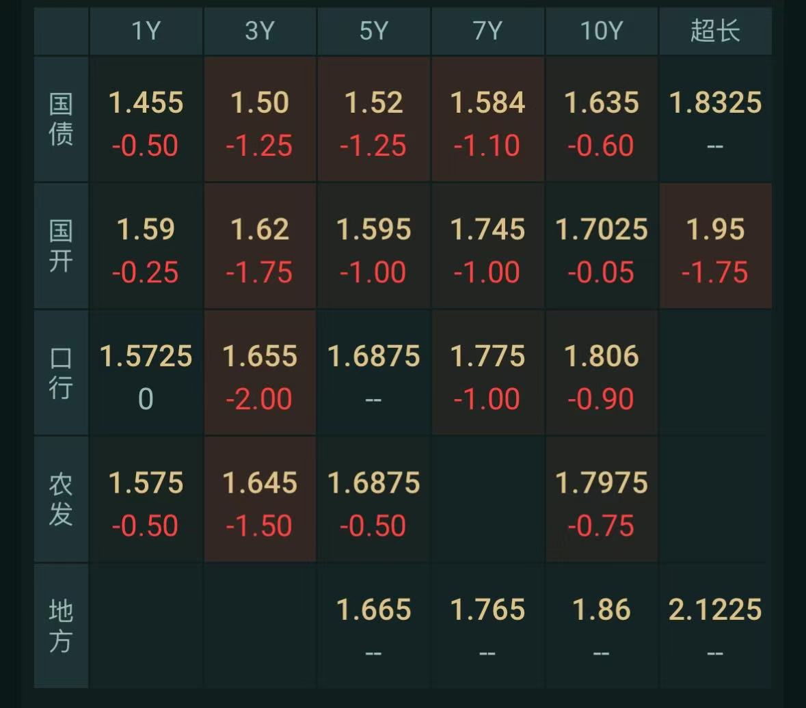Open the 口行 3Y cell showing 1.655
This screenshot has height=708, width=806.
click(x=260, y=372)
